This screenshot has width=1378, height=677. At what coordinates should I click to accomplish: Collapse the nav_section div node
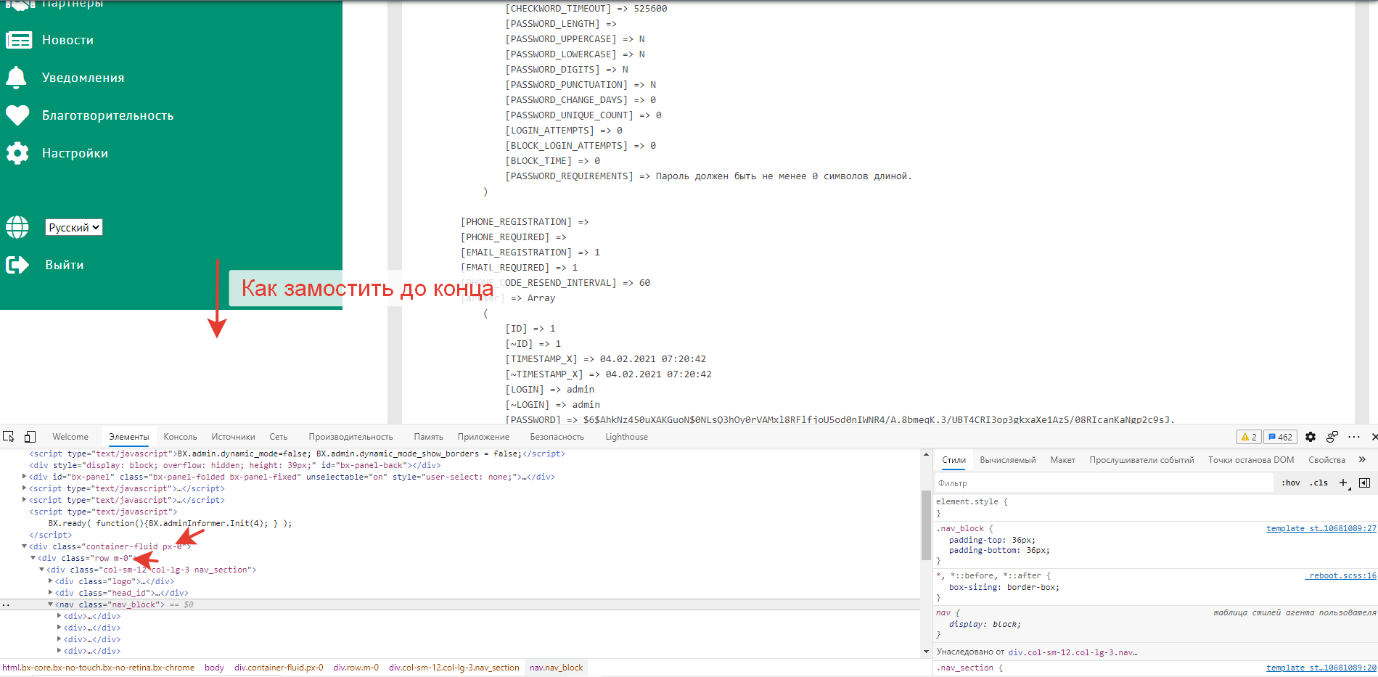point(42,570)
